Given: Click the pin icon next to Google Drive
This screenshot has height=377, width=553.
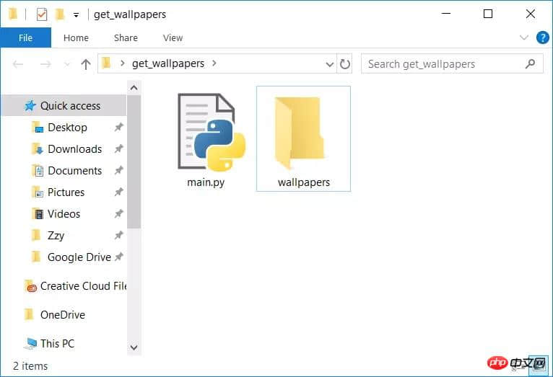Looking at the screenshot, I should coord(119,257).
